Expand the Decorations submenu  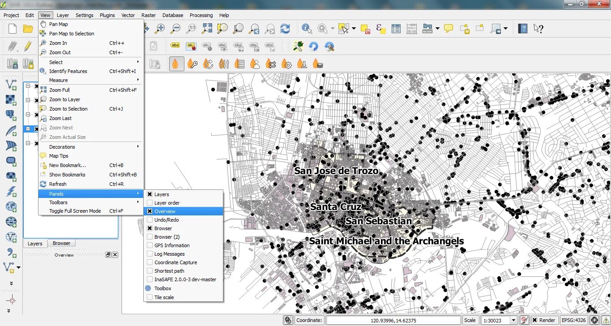click(x=91, y=147)
